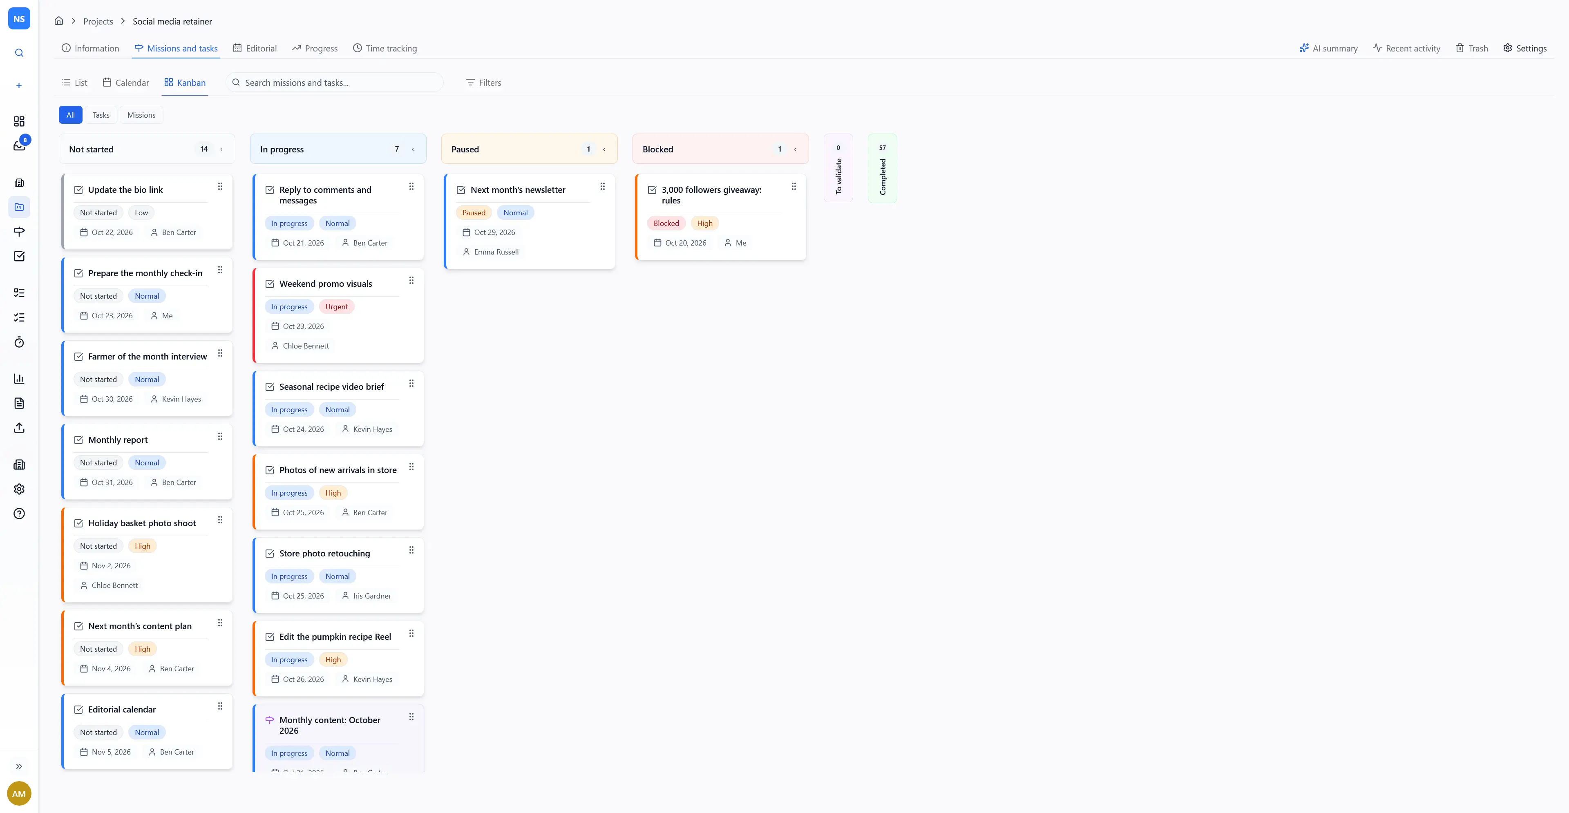
Task: Open the Filters button
Action: 484,83
